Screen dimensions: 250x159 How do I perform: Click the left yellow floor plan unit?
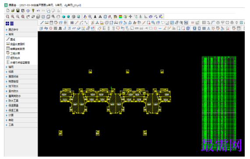(78, 101)
